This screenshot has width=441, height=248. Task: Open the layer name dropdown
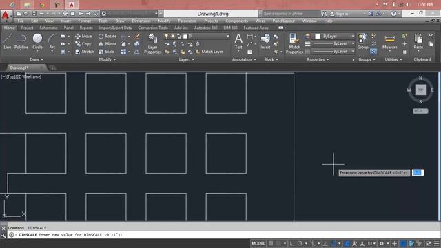coord(197,36)
